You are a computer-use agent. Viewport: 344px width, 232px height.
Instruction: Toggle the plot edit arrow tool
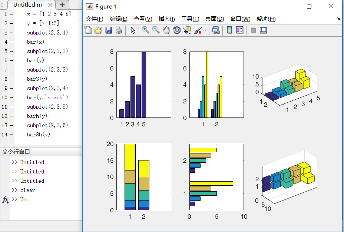point(132,30)
